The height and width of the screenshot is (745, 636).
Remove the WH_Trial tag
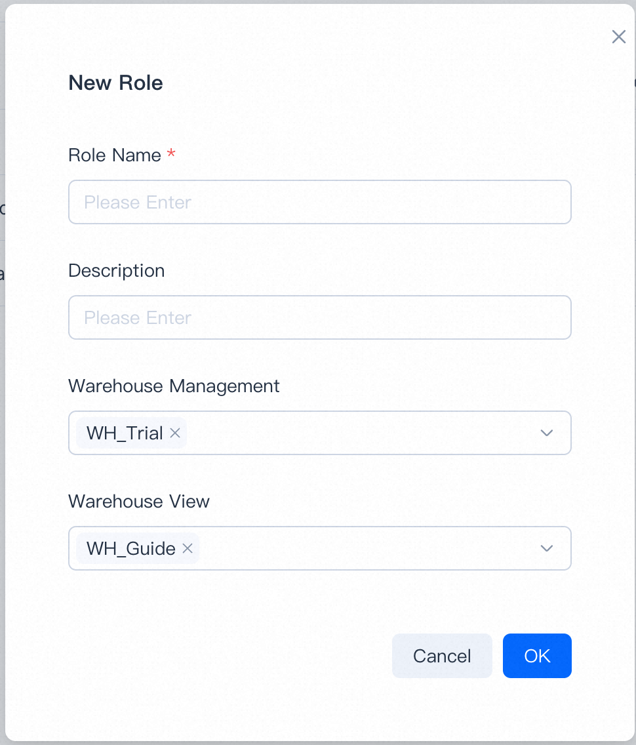175,433
